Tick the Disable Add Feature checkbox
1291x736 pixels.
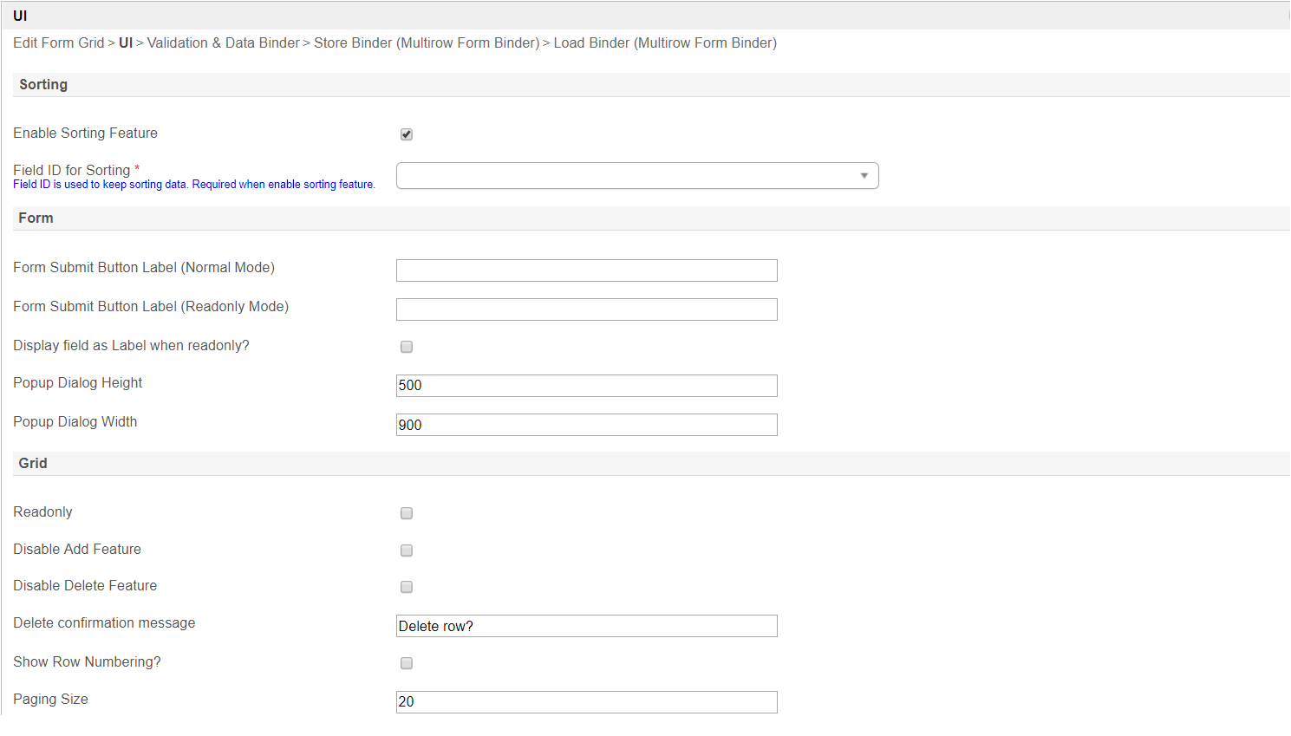(406, 550)
